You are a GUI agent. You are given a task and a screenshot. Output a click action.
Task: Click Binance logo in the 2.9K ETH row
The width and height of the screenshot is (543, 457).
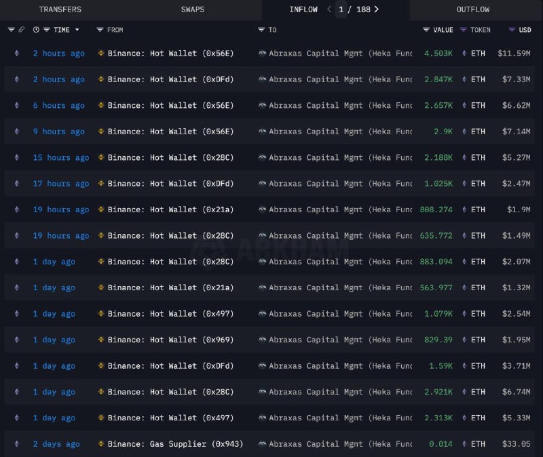101,132
